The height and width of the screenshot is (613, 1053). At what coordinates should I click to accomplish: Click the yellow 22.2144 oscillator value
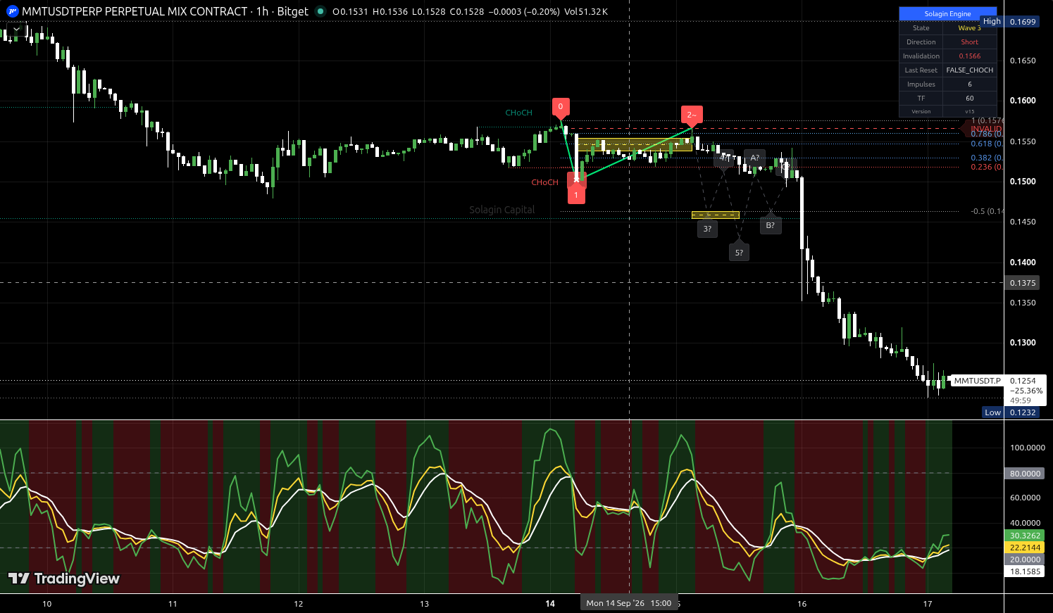coord(1025,548)
